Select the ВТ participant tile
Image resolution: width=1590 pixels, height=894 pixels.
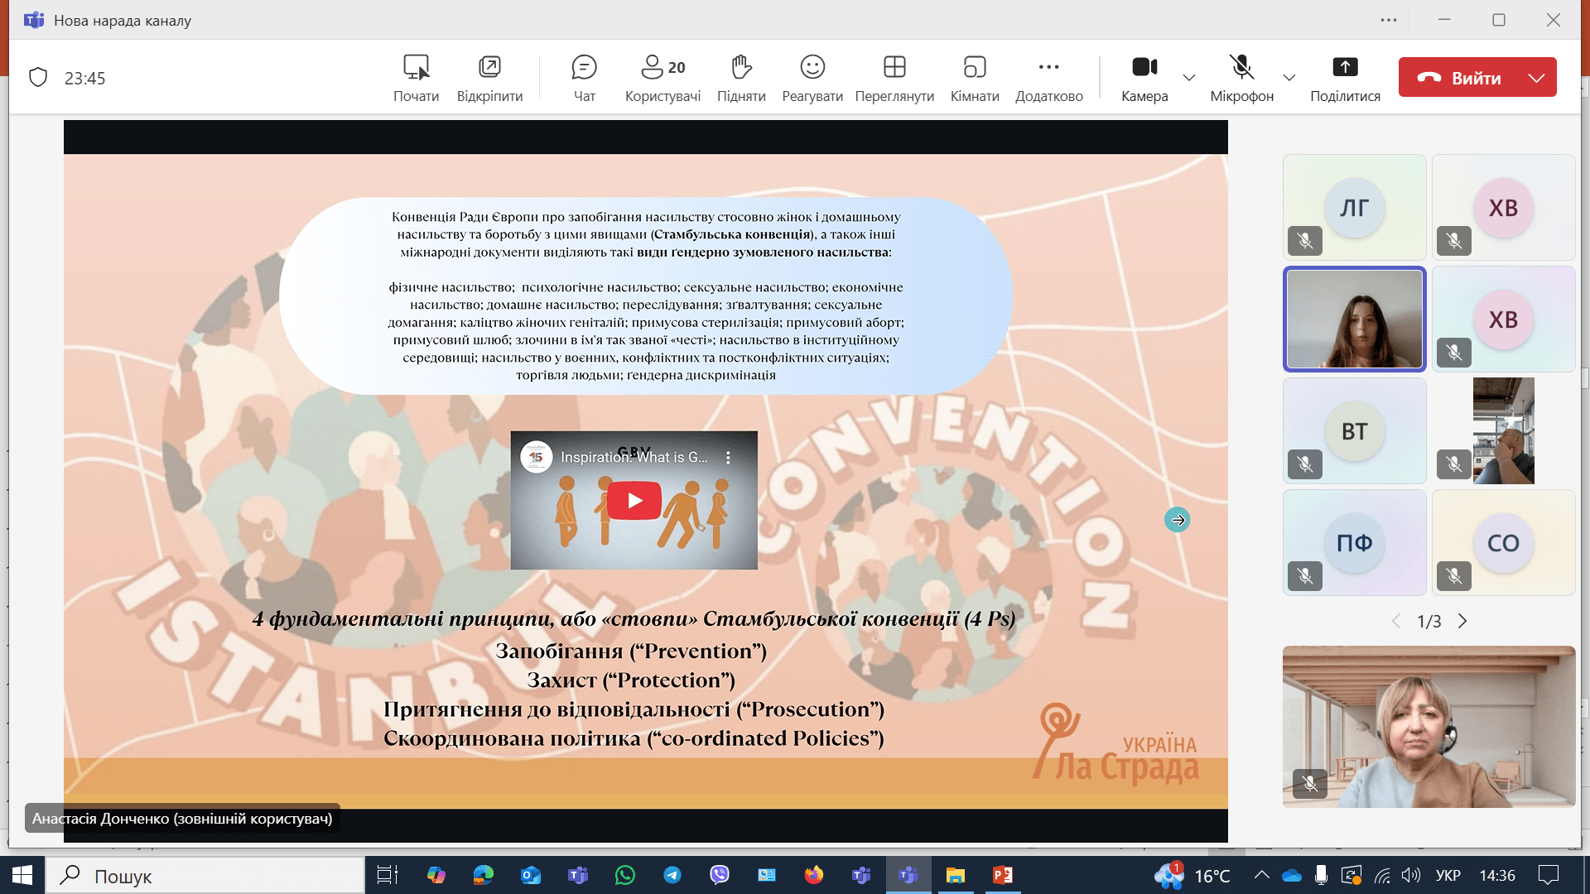click(x=1354, y=431)
